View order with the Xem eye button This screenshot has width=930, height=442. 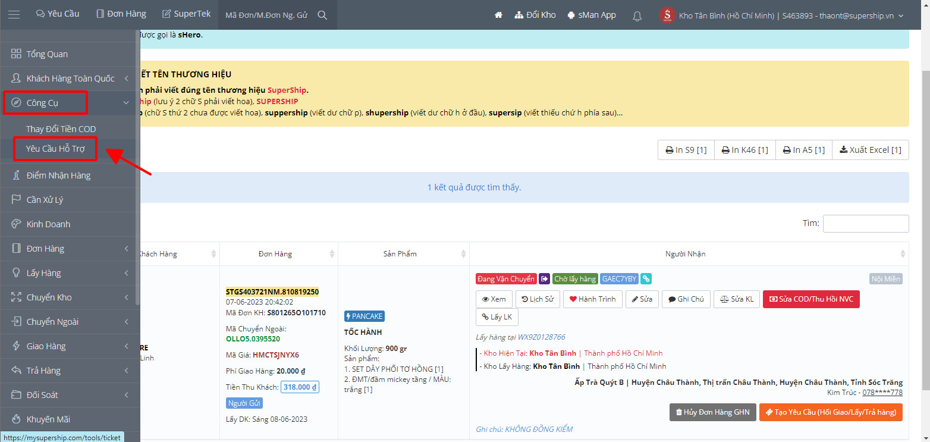click(494, 299)
